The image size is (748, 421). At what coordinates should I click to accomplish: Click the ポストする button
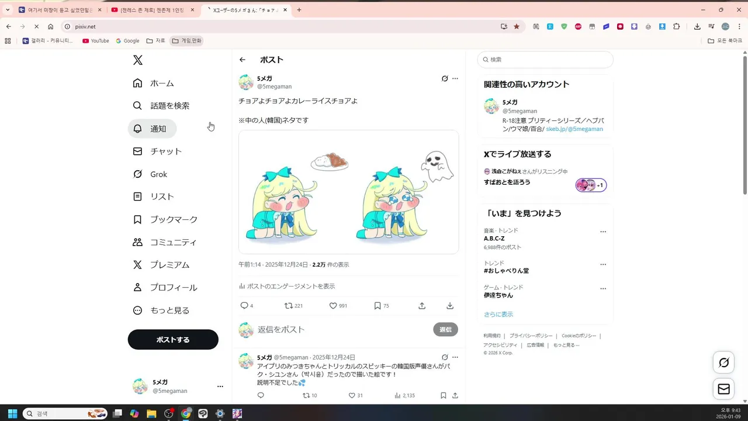click(173, 340)
